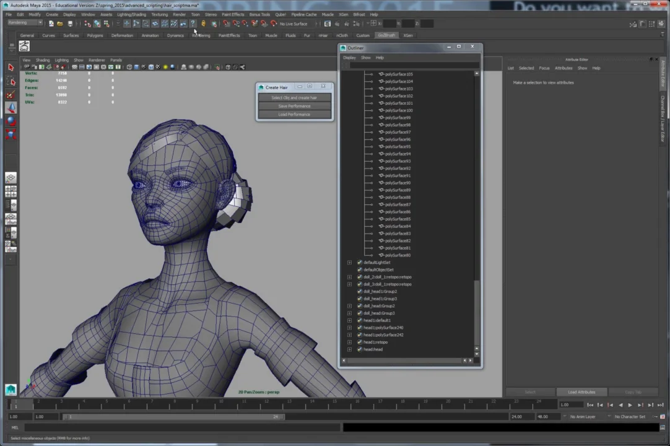670x446 pixels.
Task: Select the arrow Select tool in toolbox
Action: pos(11,67)
